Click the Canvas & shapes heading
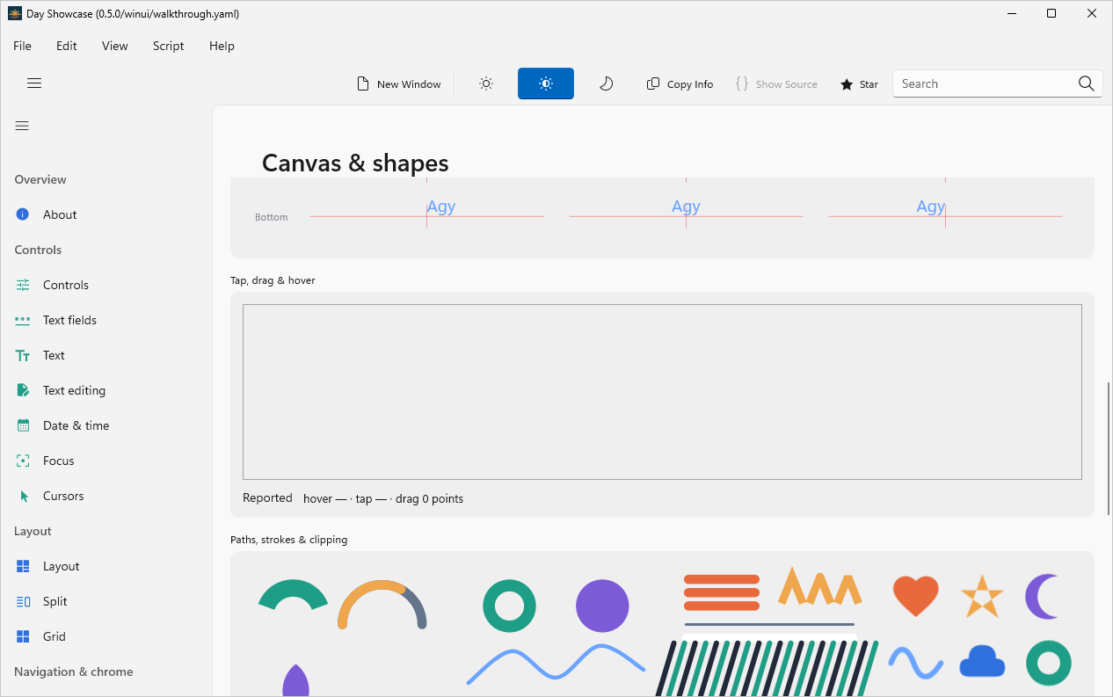Screen dimensions: 1113x697 [355, 163]
